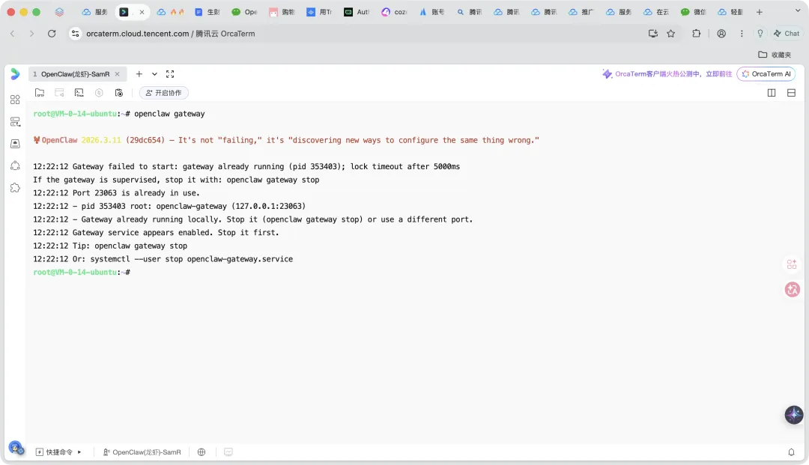Open the puzzle plugin icon in left sidebar
This screenshot has height=465, width=809.
click(x=15, y=188)
